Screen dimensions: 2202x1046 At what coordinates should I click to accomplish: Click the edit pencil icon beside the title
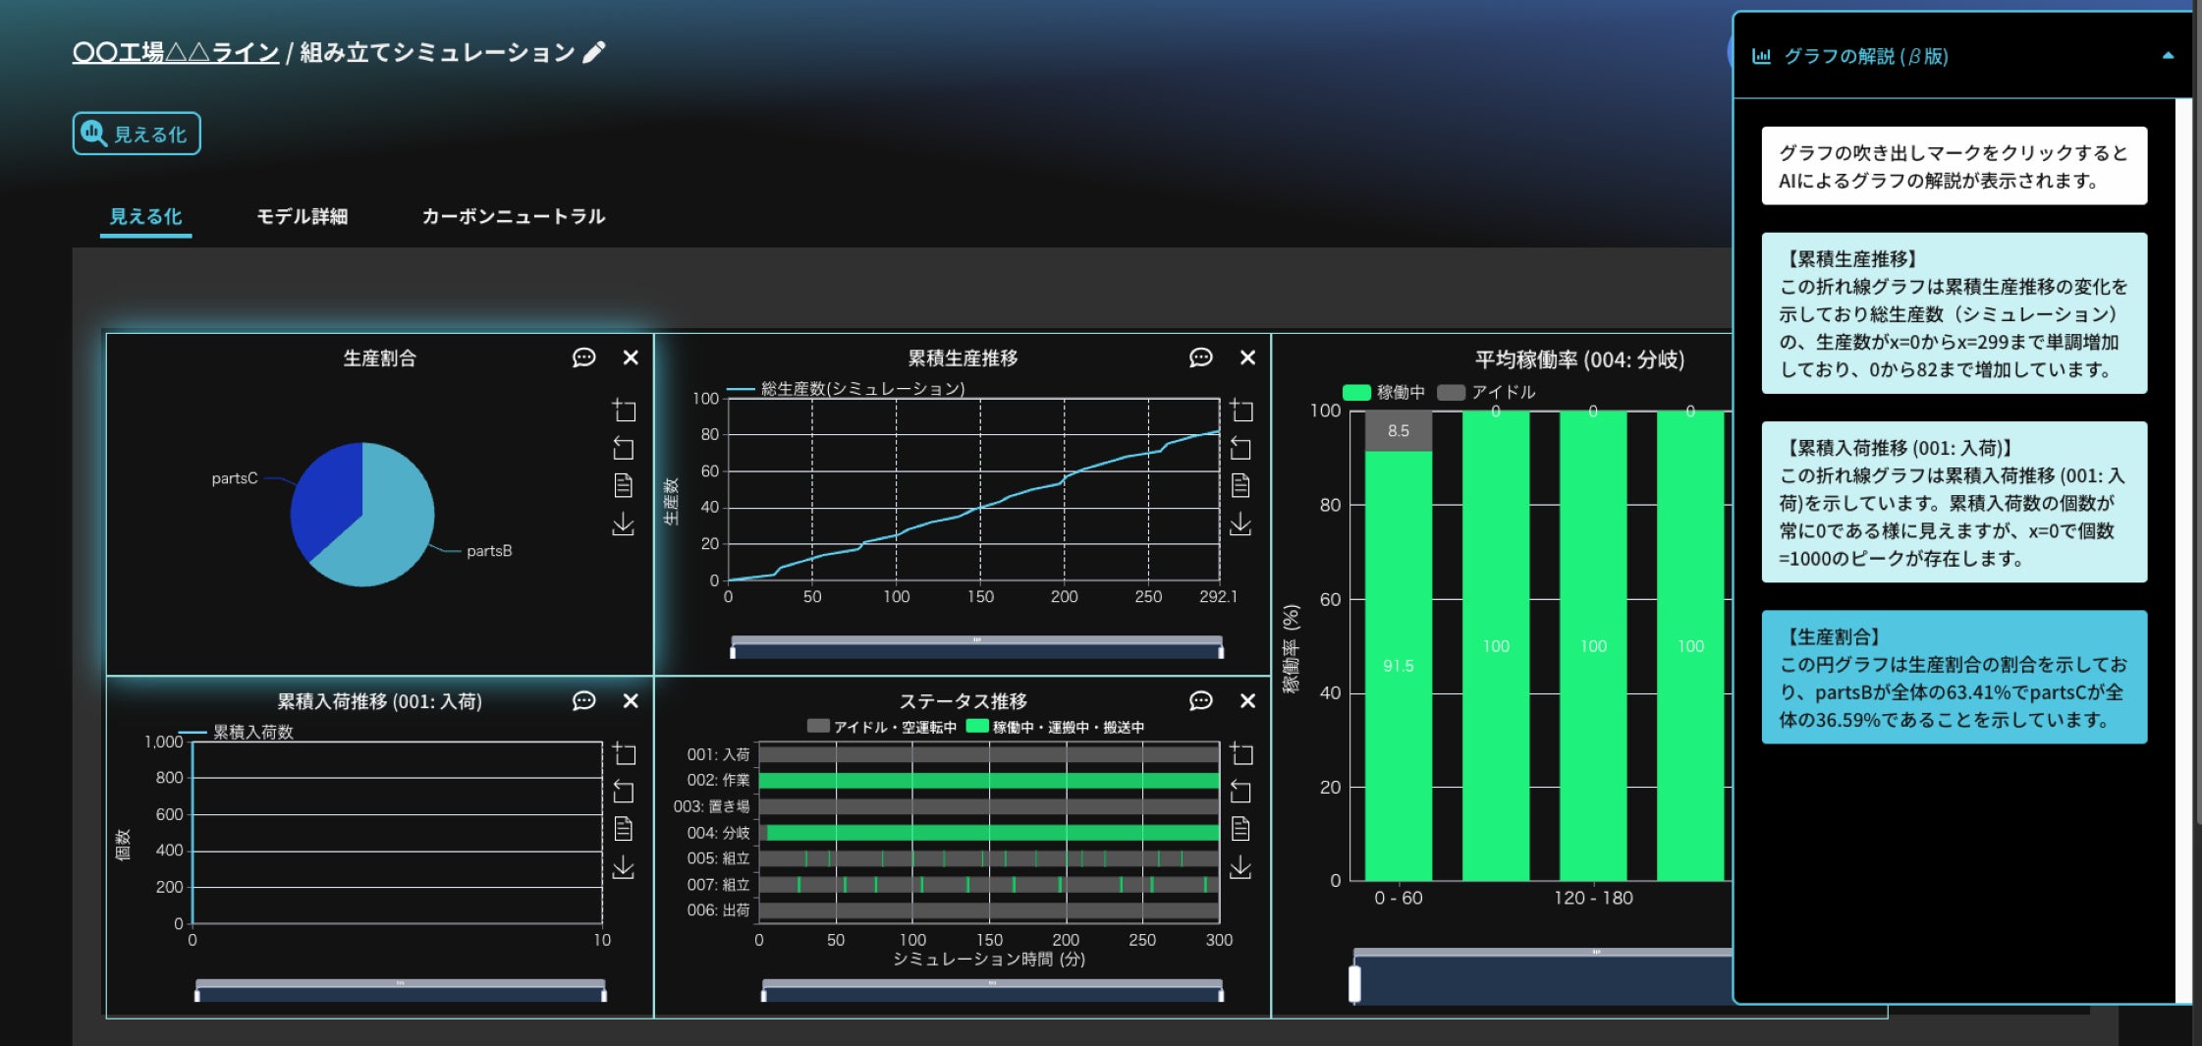(x=593, y=53)
